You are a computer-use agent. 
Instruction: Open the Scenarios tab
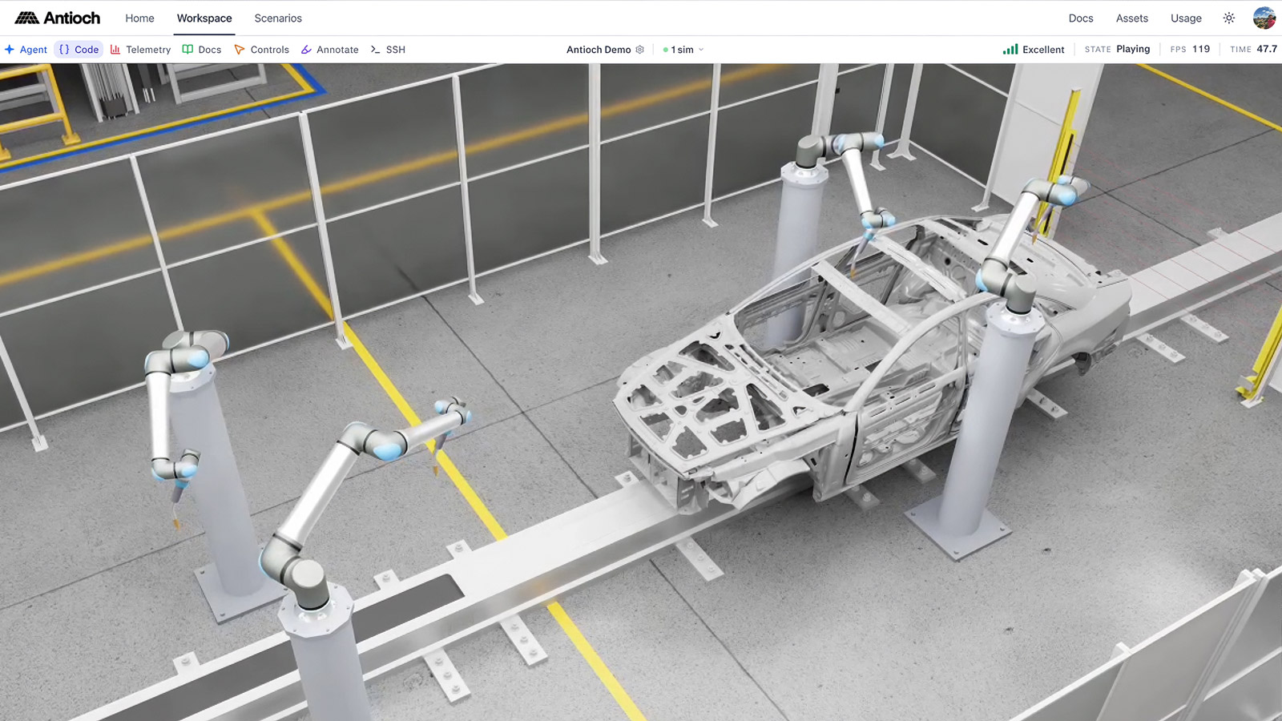278,18
